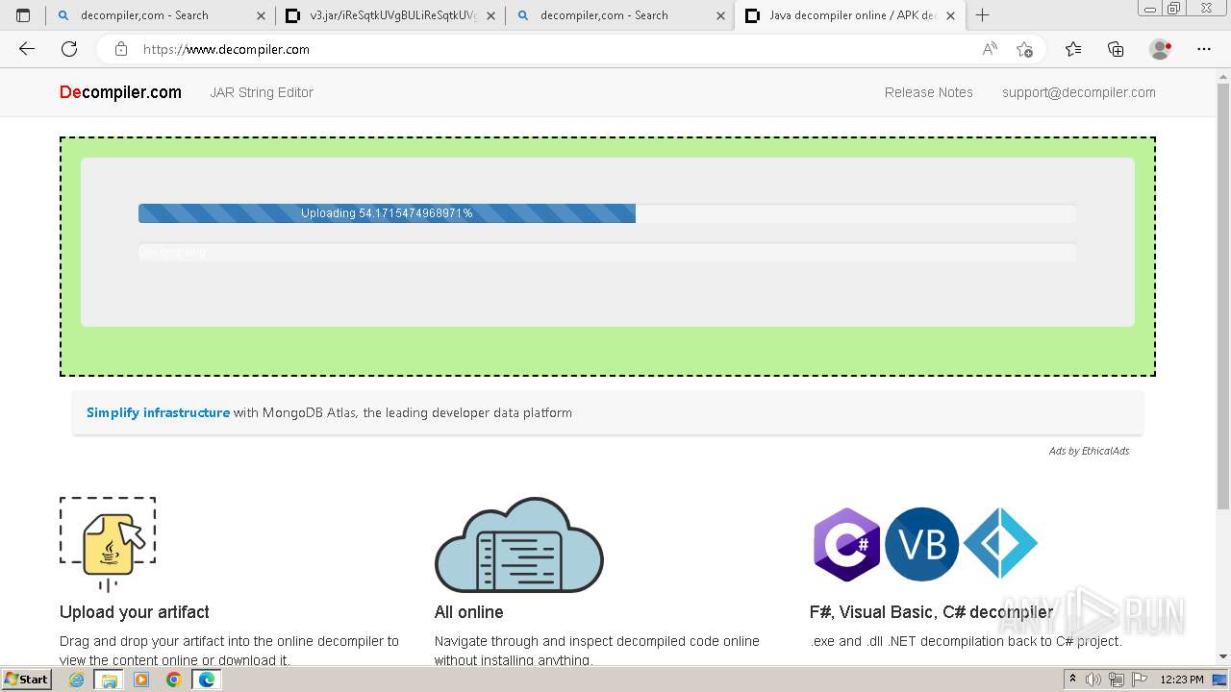Open the JAR String Editor link

(x=262, y=92)
